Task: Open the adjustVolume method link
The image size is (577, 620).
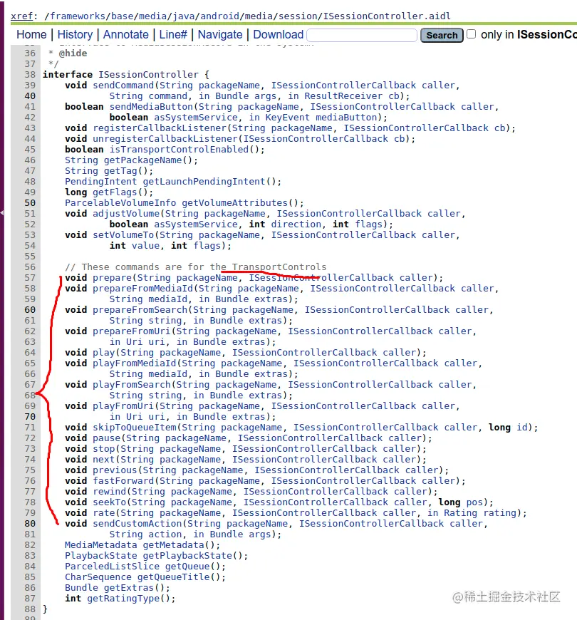Action: 126,213
